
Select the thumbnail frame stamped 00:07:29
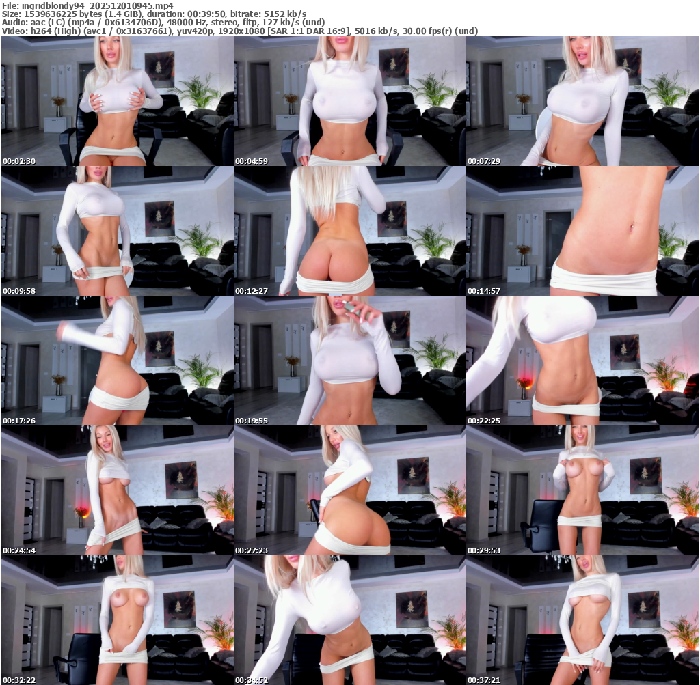click(582, 101)
